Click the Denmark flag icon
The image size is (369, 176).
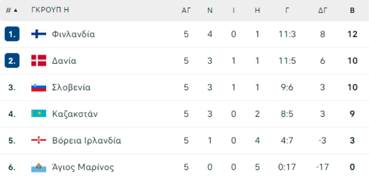point(39,61)
